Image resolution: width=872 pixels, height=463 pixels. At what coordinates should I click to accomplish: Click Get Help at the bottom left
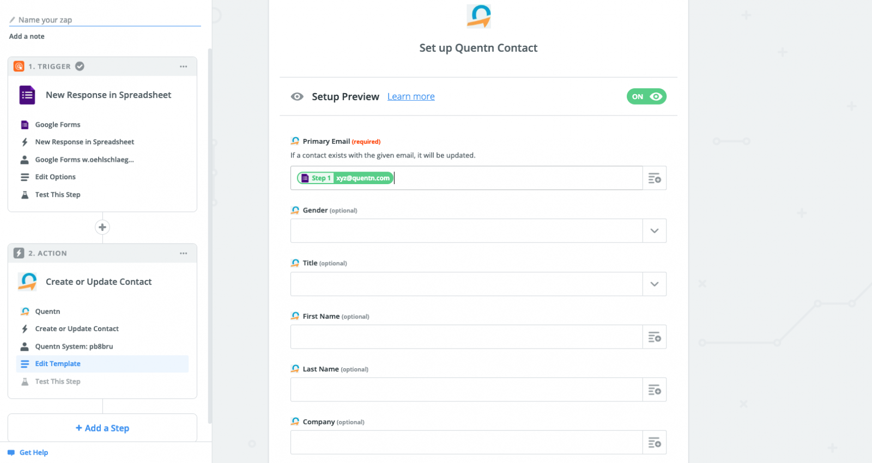point(33,453)
